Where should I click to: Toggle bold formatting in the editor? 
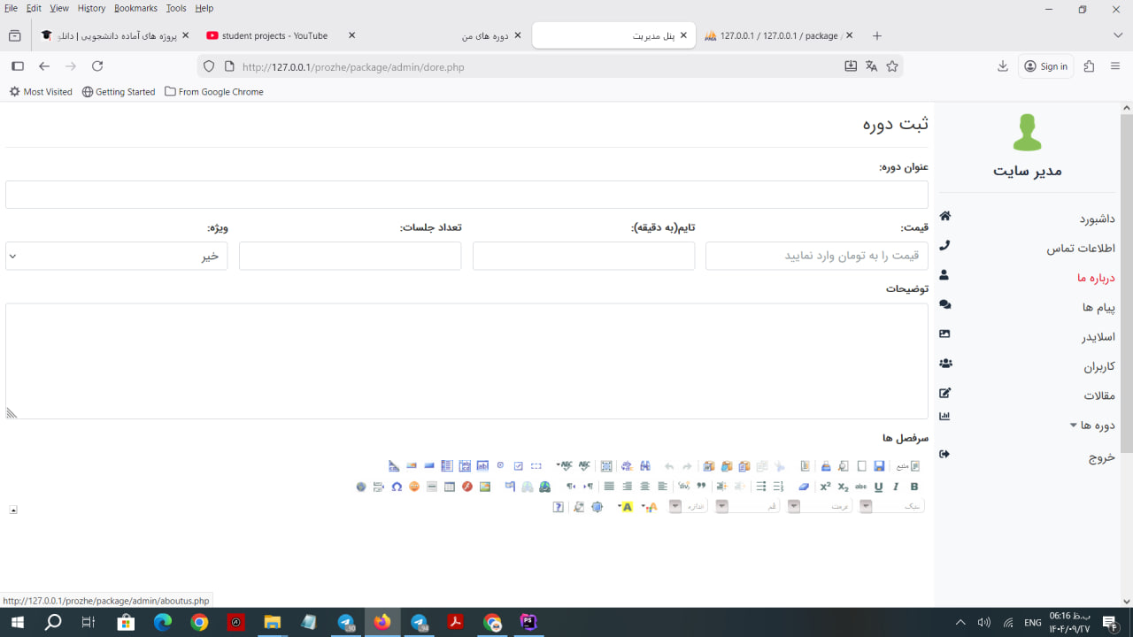tap(914, 487)
